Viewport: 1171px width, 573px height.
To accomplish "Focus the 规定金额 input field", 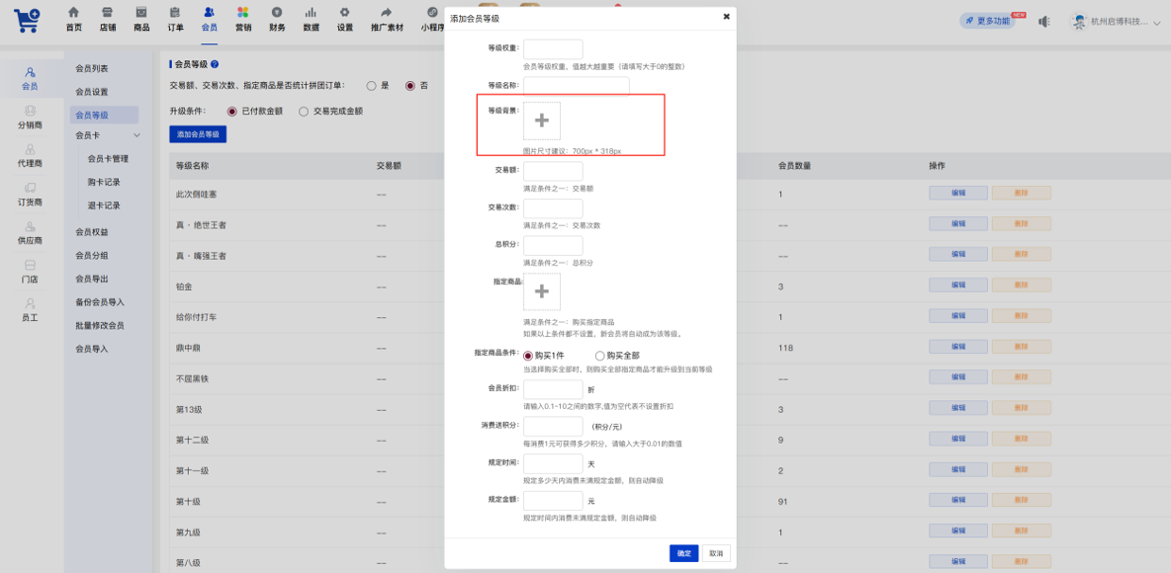I will tap(553, 501).
